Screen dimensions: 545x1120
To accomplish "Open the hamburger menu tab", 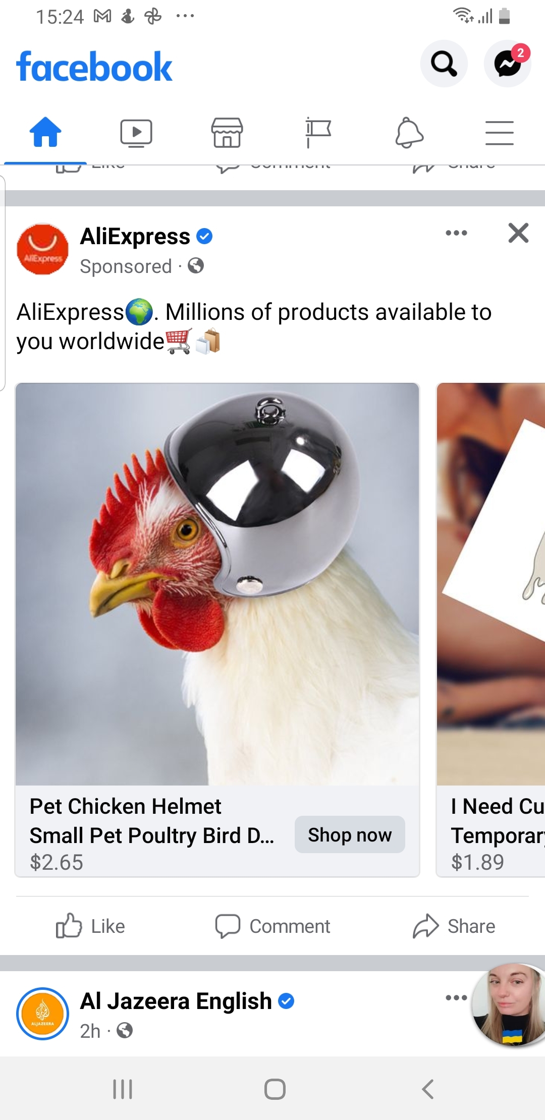I will pyautogui.click(x=500, y=133).
